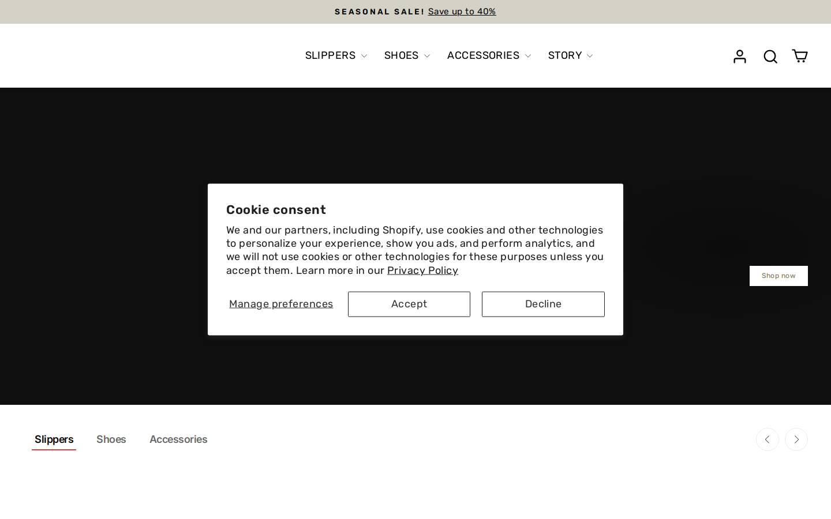Click the Shop now button
Image resolution: width=831 pixels, height=519 pixels.
(778, 276)
